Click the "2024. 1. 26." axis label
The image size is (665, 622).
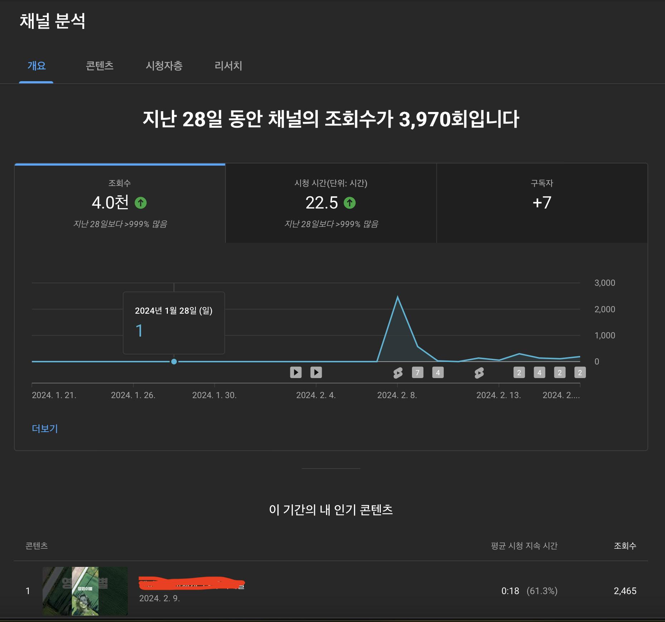coord(133,395)
